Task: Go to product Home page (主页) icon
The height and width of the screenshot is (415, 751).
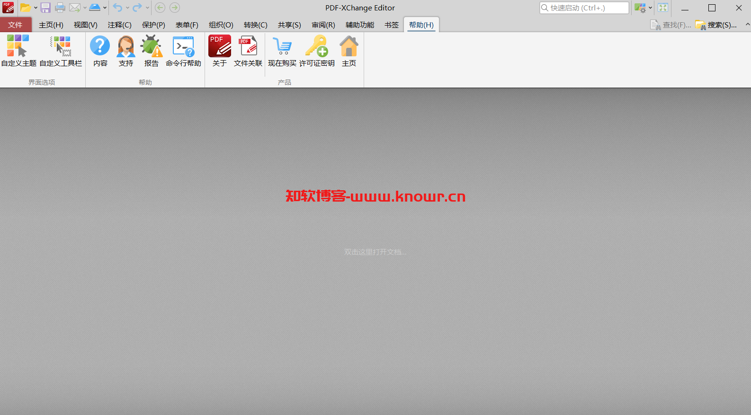Action: pos(349,51)
